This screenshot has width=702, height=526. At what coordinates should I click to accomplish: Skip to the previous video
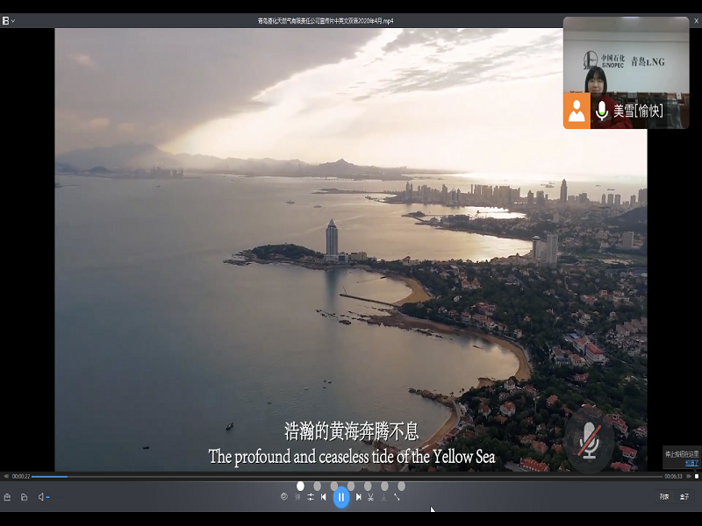tap(324, 497)
